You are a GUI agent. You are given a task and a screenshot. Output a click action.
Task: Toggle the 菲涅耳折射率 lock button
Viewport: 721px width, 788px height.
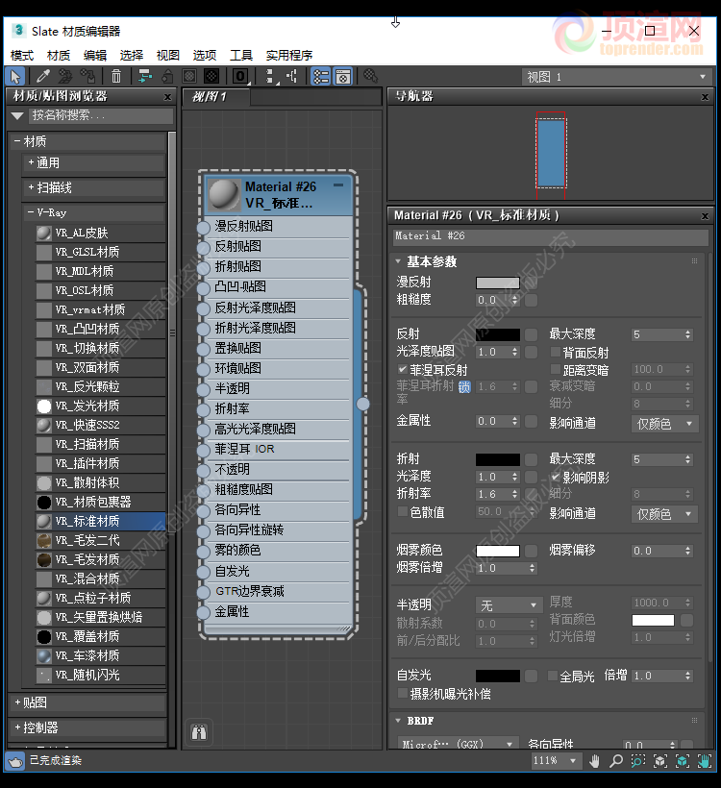[x=464, y=386]
